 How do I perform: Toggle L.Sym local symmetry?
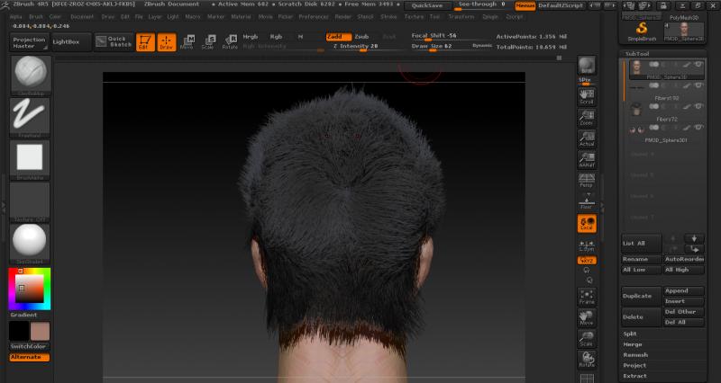[587, 245]
